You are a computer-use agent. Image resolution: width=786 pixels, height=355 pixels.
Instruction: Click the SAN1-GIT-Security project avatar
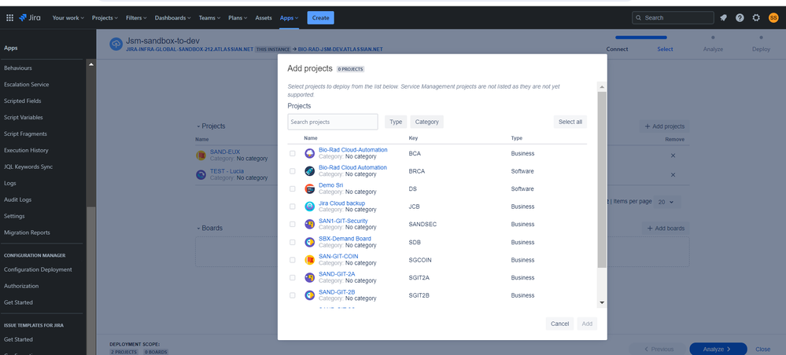click(x=310, y=225)
